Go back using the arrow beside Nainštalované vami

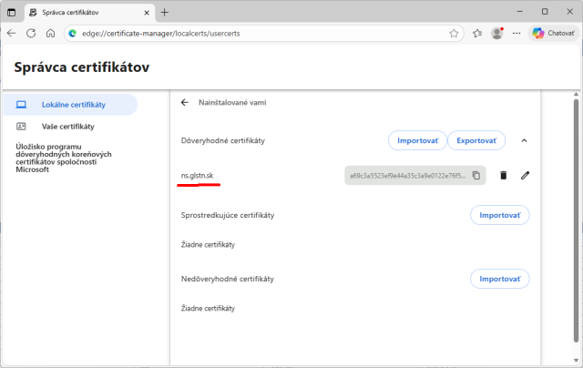185,103
